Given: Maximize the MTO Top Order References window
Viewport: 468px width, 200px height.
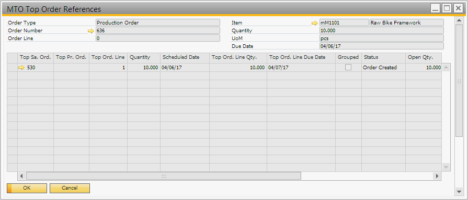Looking at the screenshot, I should [447, 8].
